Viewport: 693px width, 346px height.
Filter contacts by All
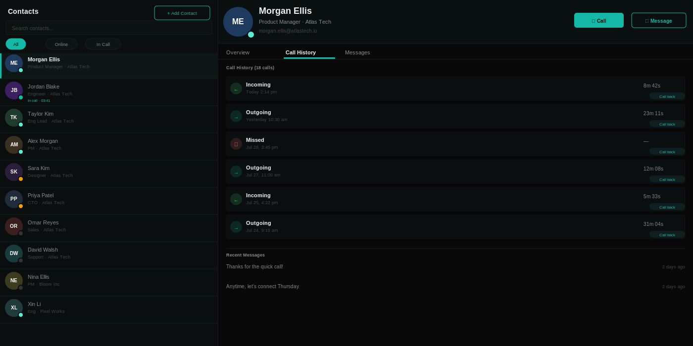(x=16, y=44)
